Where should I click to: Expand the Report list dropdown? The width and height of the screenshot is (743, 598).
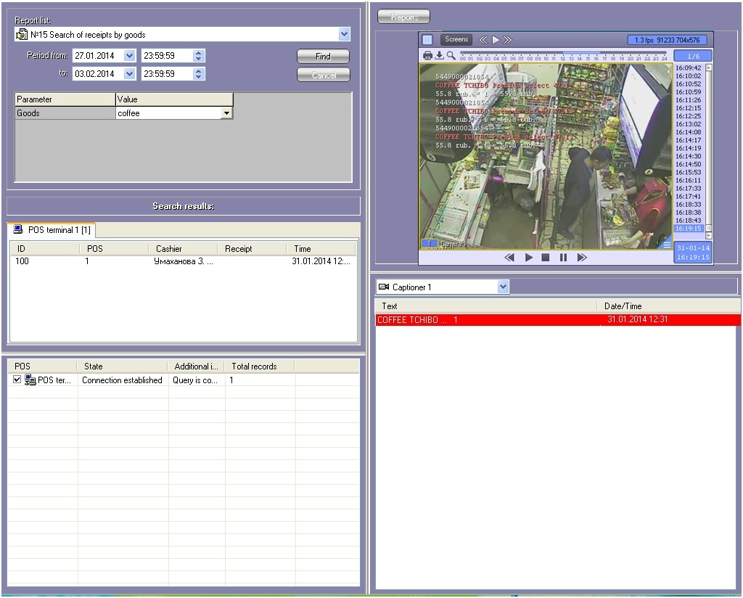click(x=344, y=34)
